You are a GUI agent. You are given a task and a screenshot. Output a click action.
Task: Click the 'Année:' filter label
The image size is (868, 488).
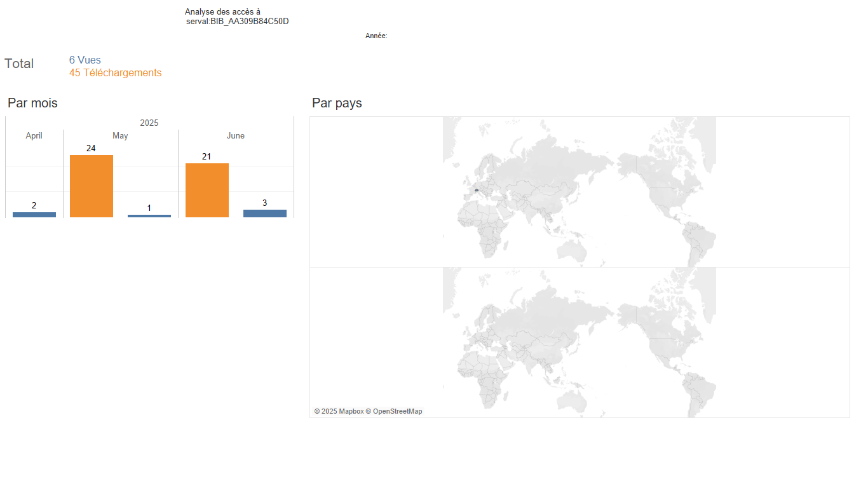point(376,36)
